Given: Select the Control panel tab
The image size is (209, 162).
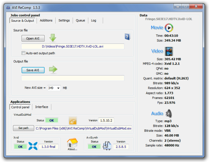Looking at the screenshot, I should pyautogui.click(x=20, y=107).
